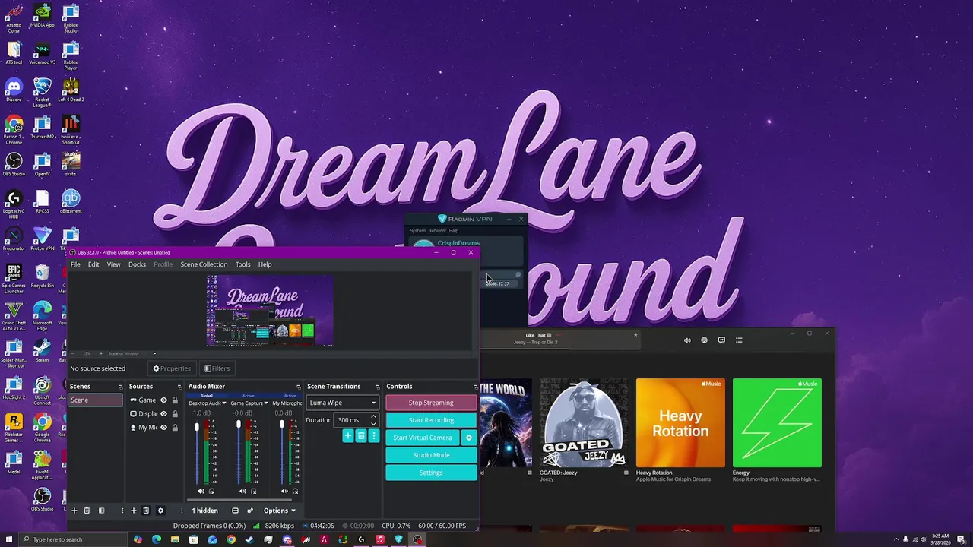Screen dimensions: 973x547
Task: Open AirPlay icon in Apple Music
Action: [x=704, y=340]
